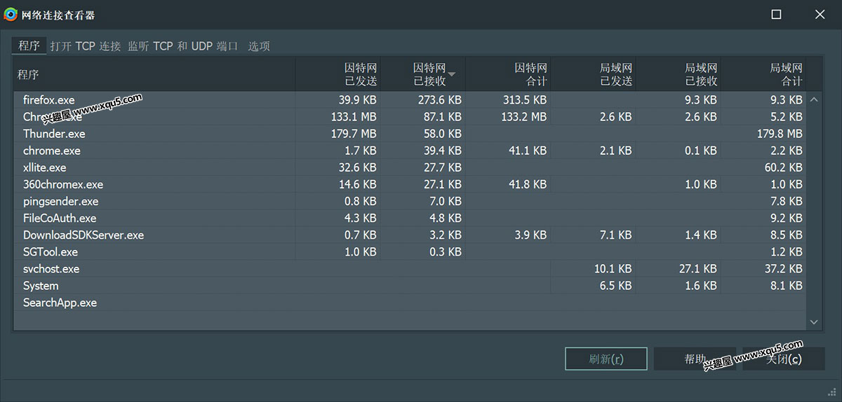Select the SearchApp.exe row
This screenshot has width=842, height=402.
(x=410, y=303)
